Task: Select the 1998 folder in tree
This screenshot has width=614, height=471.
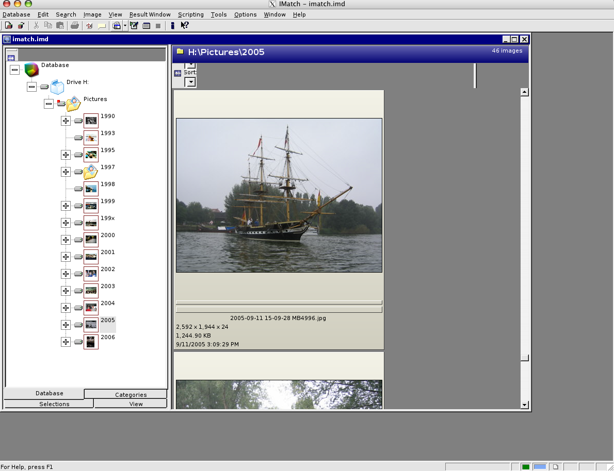Action: (x=108, y=184)
